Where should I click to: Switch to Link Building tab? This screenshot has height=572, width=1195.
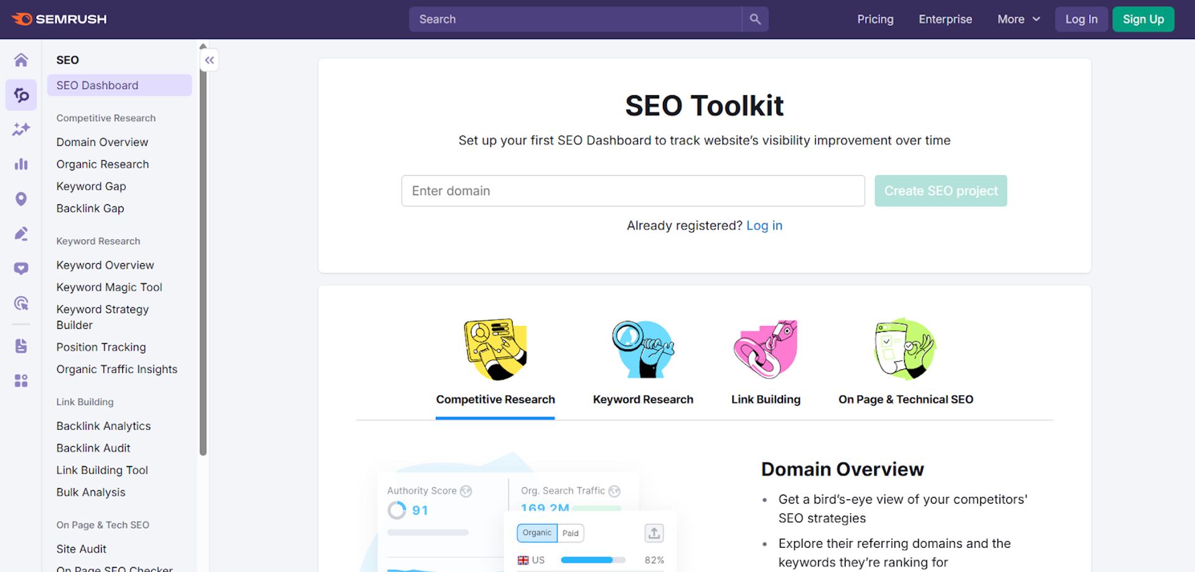point(766,400)
